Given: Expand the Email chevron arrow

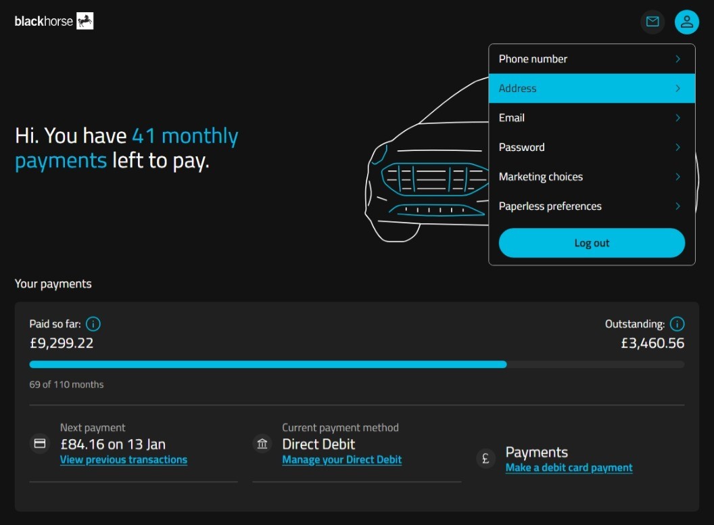Looking at the screenshot, I should (x=677, y=118).
